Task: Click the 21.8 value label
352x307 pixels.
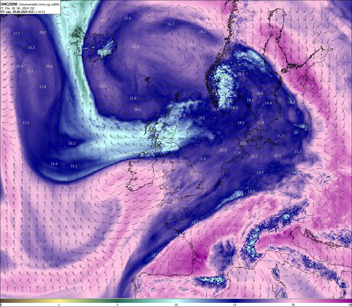Action: (x=243, y=143)
